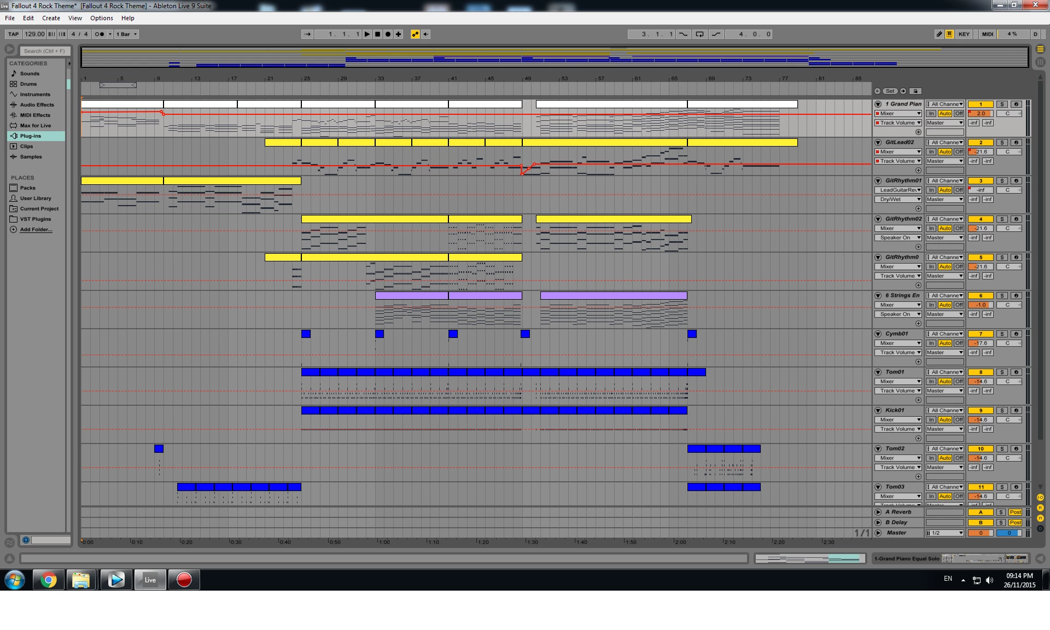Screen dimensions: 1050x630
Task: Select Instruments category in browser
Action: [36, 94]
